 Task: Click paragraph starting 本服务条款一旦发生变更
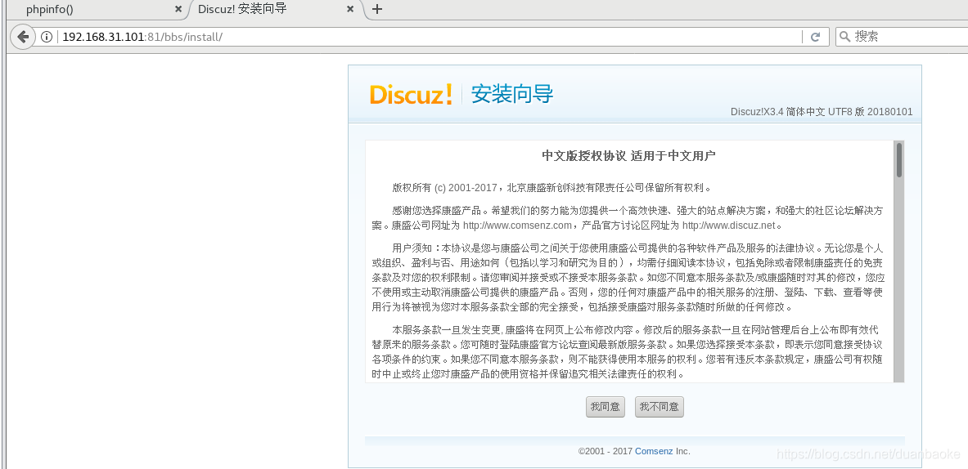[628, 351]
